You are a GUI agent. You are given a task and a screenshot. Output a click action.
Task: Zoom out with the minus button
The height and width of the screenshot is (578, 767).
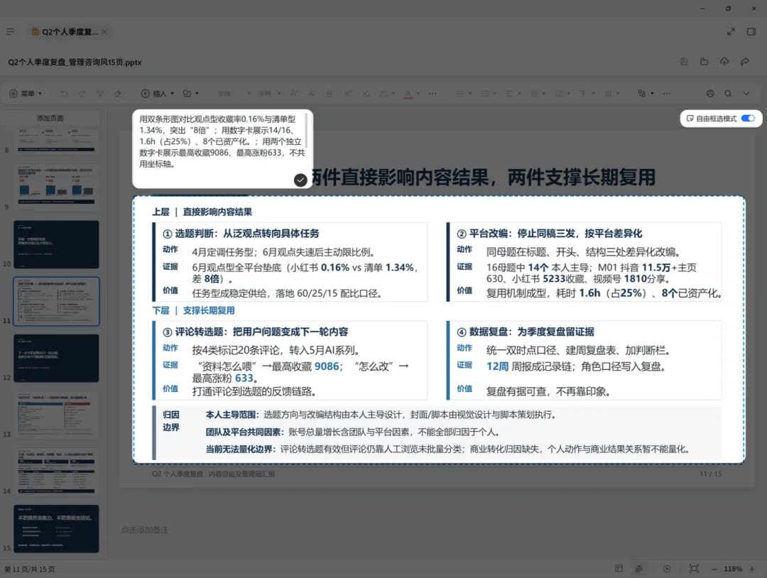pyautogui.click(x=714, y=569)
